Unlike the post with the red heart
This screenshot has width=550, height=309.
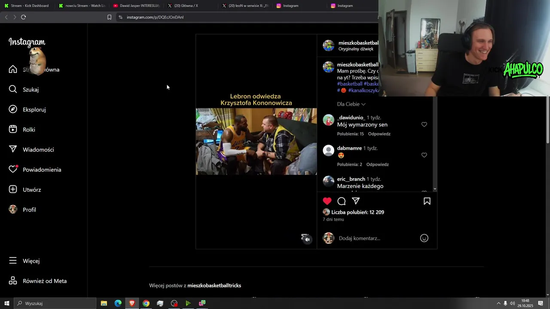click(327, 201)
